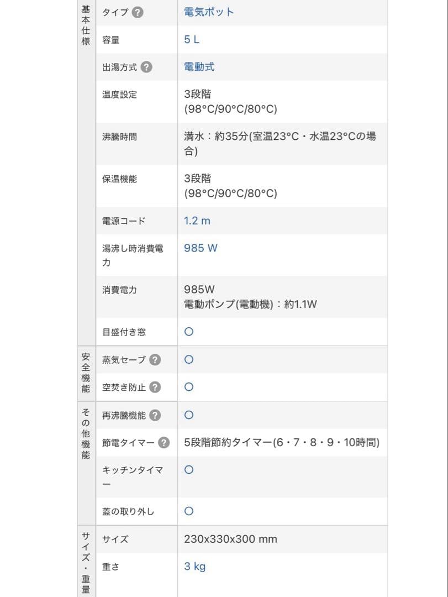Open help icon beside 節電タイマー
Viewport: 448px width, 597px height.
[x=164, y=442]
